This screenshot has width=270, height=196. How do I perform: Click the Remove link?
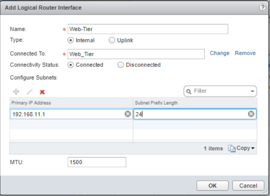(245, 53)
